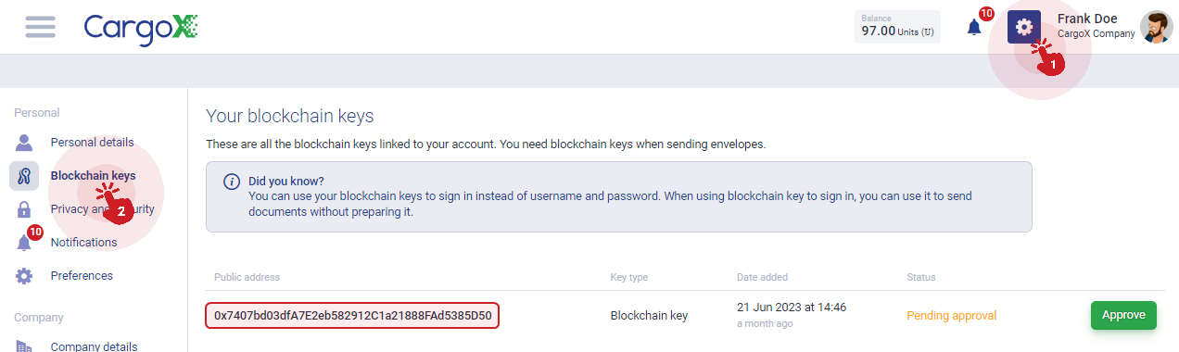The height and width of the screenshot is (352, 1179).
Task: Click the sidebar Notifications bell icon
Action: pos(24,243)
